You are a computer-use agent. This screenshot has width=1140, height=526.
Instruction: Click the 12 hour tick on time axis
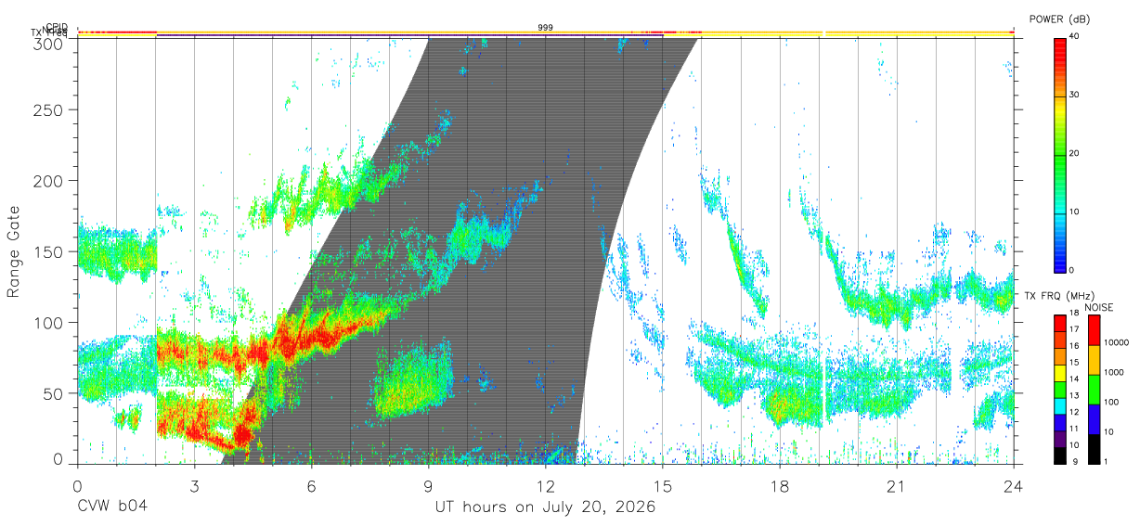point(546,487)
